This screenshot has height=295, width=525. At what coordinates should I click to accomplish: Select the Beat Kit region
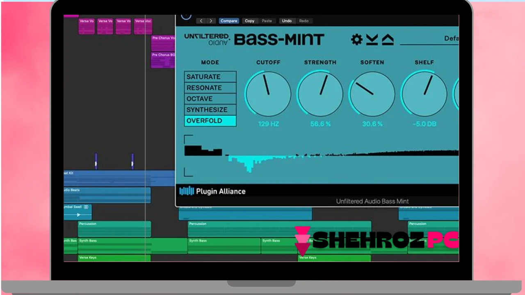[x=119, y=178]
